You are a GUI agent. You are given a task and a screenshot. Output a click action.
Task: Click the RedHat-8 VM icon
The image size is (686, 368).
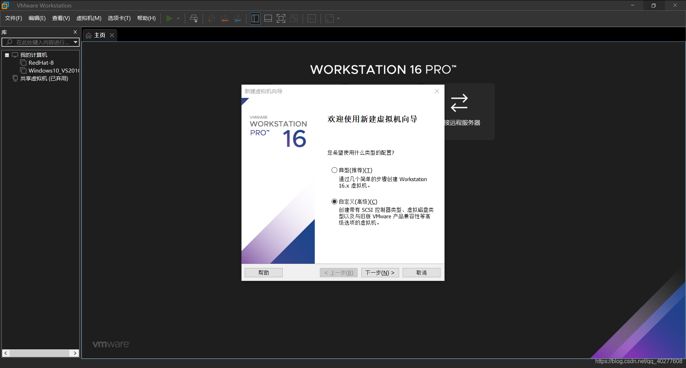(24, 63)
